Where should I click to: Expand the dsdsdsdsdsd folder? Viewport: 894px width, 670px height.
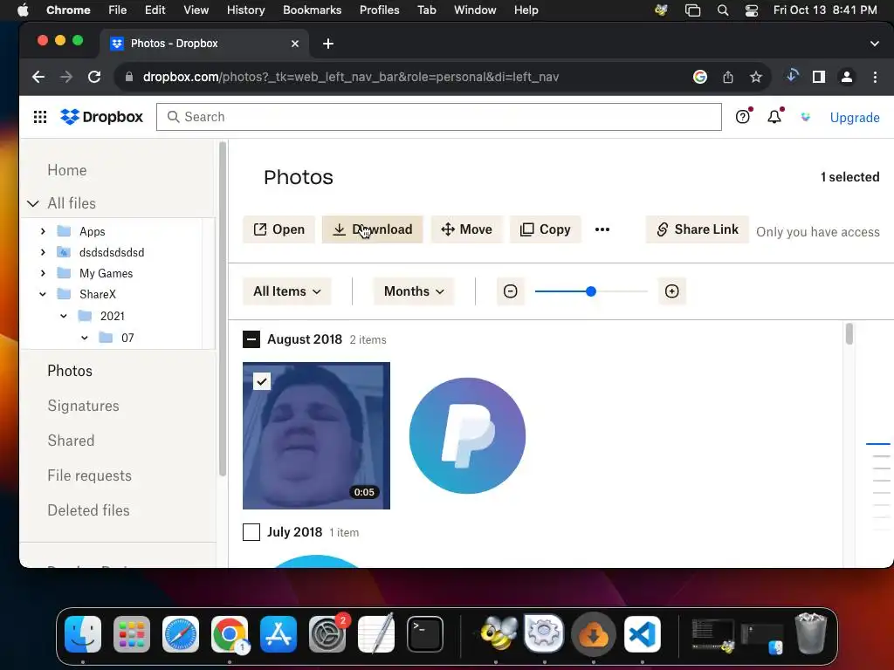(x=43, y=252)
